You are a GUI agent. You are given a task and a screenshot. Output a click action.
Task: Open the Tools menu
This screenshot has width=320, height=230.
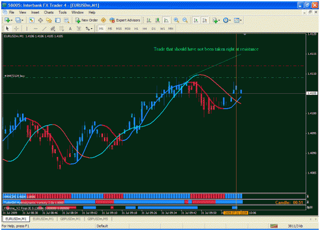click(x=62, y=12)
